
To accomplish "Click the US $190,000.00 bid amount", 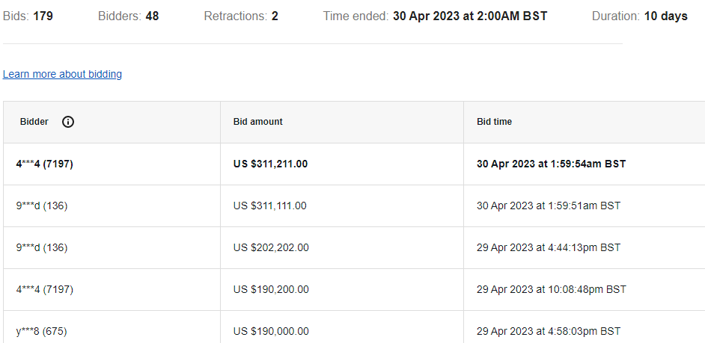I will (271, 331).
